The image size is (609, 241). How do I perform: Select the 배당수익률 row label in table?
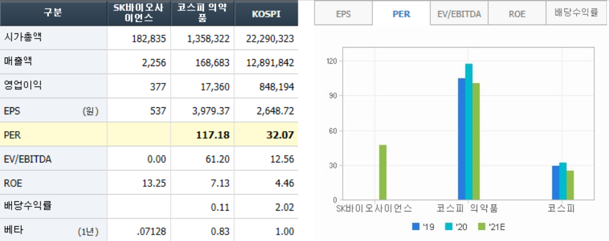click(x=27, y=206)
